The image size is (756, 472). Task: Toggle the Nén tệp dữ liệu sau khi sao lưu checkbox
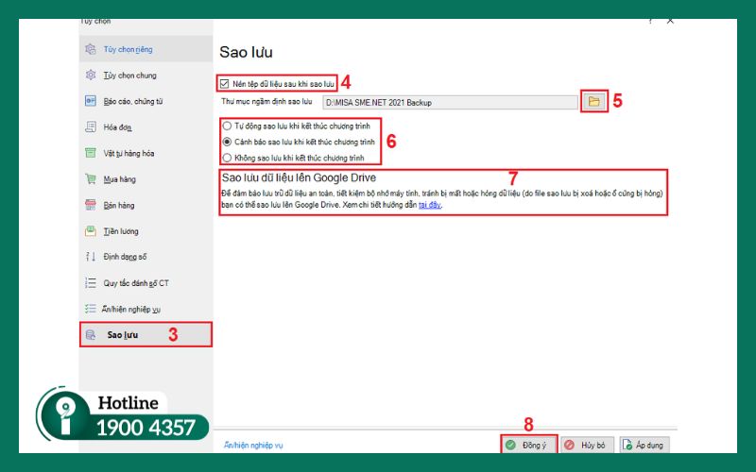[225, 83]
